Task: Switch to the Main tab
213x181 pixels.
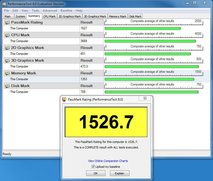Action: (9, 16)
